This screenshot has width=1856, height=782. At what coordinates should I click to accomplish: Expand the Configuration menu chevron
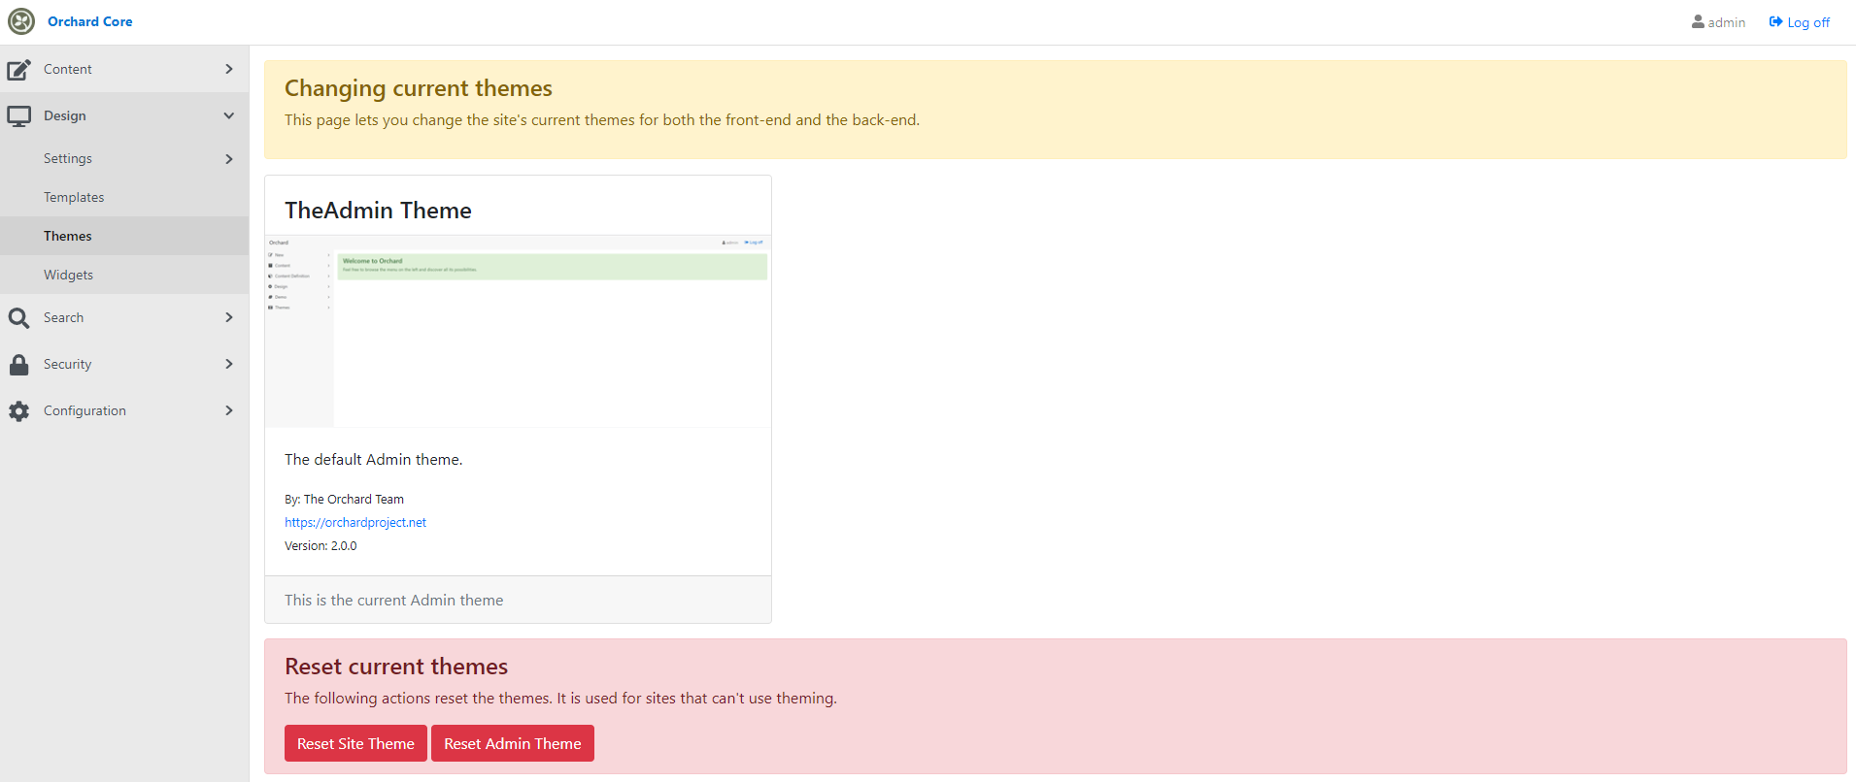pyautogui.click(x=229, y=410)
